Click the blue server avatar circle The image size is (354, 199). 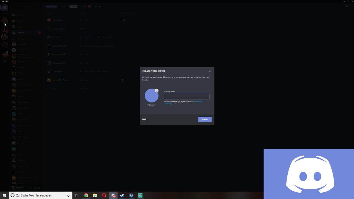point(152,96)
